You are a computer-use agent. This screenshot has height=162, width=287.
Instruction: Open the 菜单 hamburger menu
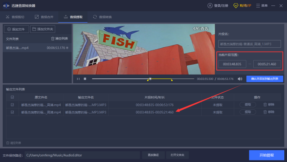(262, 6)
